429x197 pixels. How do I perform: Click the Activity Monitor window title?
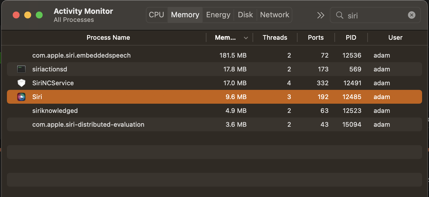coord(83,11)
